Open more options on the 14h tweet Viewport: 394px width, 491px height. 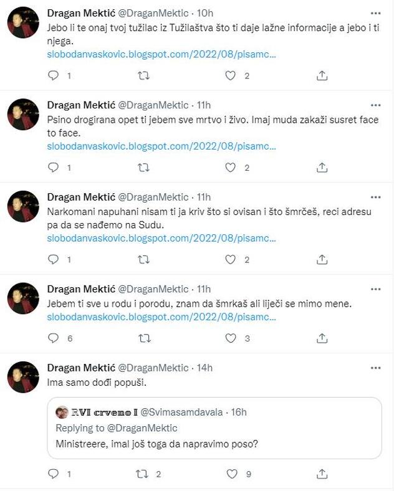pos(375,368)
